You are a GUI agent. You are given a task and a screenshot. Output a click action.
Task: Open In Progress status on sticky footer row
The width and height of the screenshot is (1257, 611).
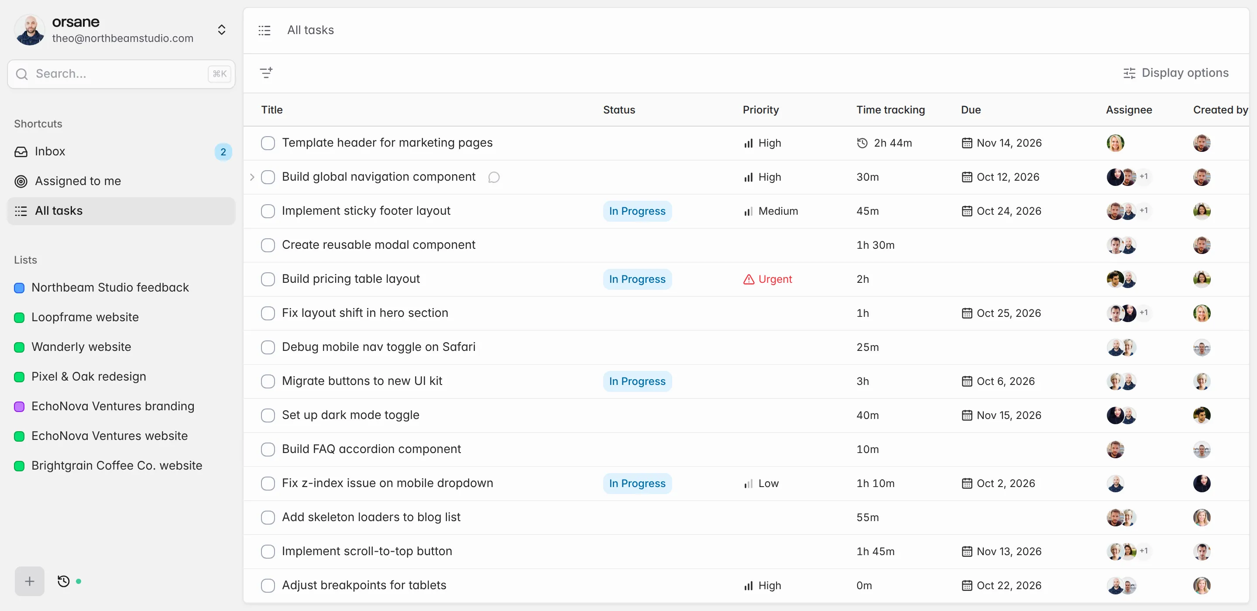point(637,211)
